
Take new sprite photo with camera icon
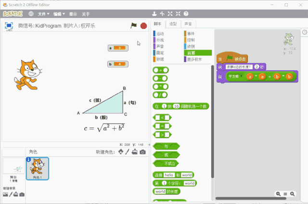(142, 152)
